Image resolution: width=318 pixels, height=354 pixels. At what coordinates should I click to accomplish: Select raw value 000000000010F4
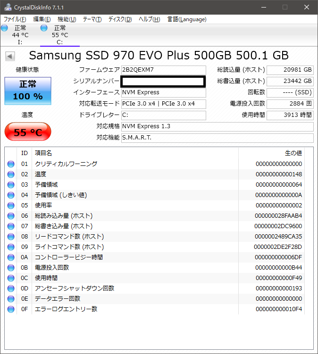coord(279,309)
